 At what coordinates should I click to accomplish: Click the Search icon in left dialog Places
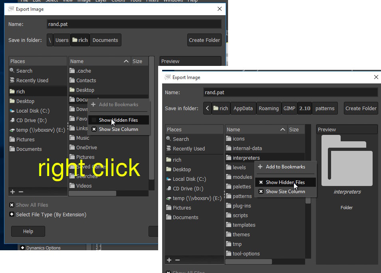tap(12, 71)
